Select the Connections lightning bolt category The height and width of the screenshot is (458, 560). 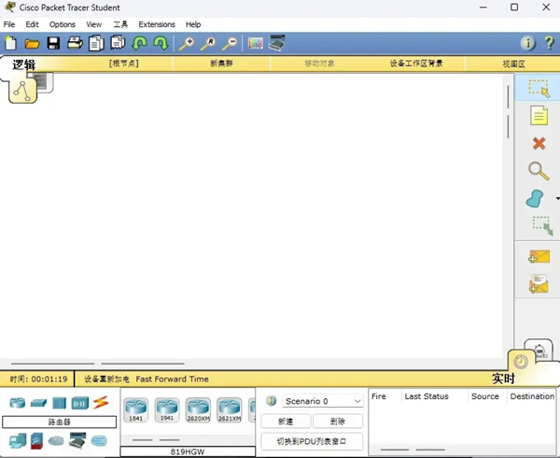tap(100, 403)
